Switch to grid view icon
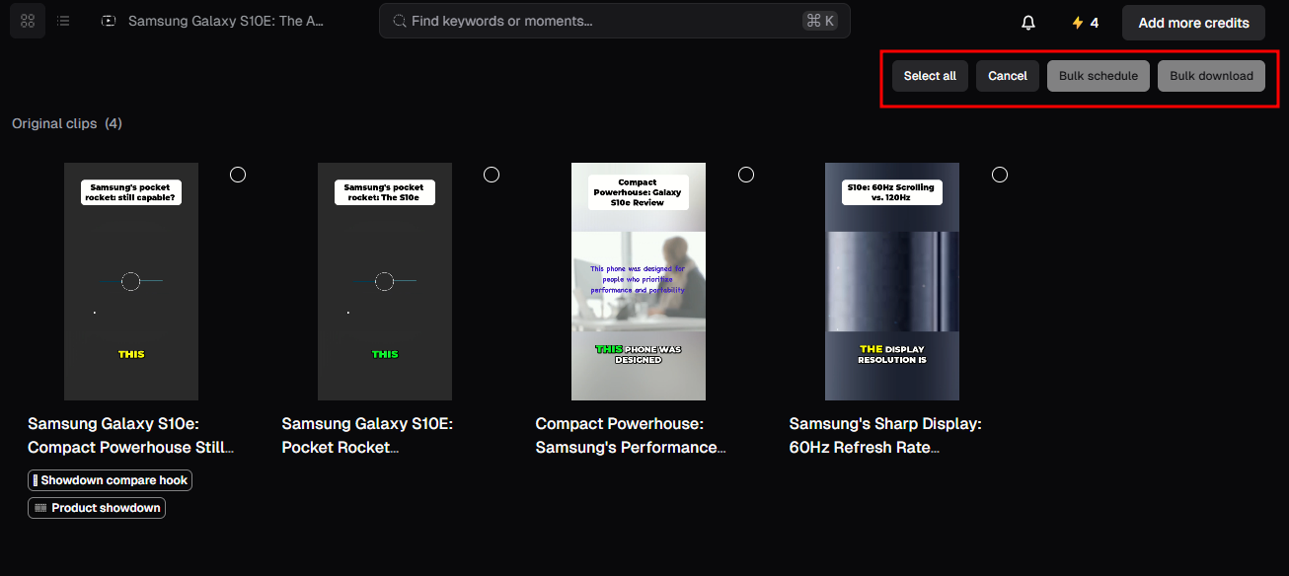Viewport: 1289px width, 576px height. coord(28,21)
